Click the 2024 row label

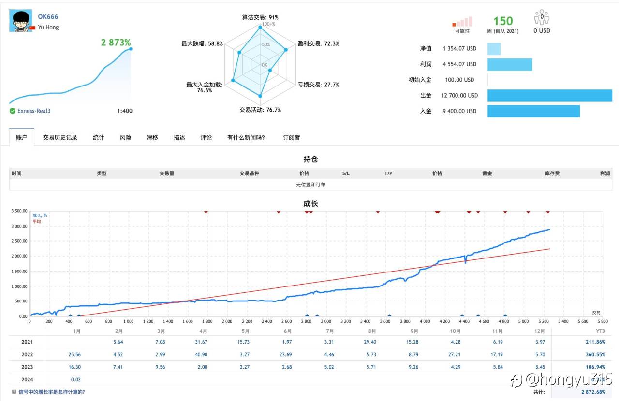click(x=27, y=380)
